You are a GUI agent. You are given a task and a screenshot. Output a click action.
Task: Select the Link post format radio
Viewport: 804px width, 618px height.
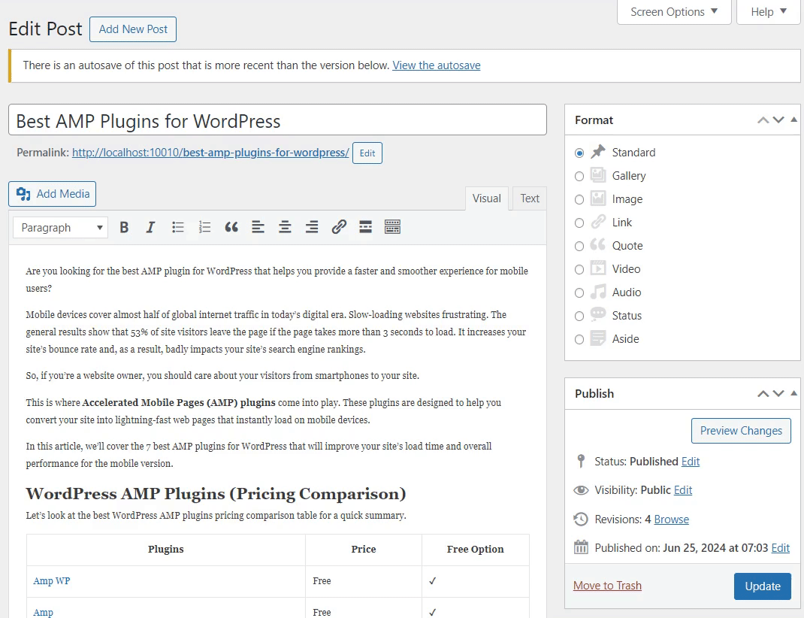(579, 223)
